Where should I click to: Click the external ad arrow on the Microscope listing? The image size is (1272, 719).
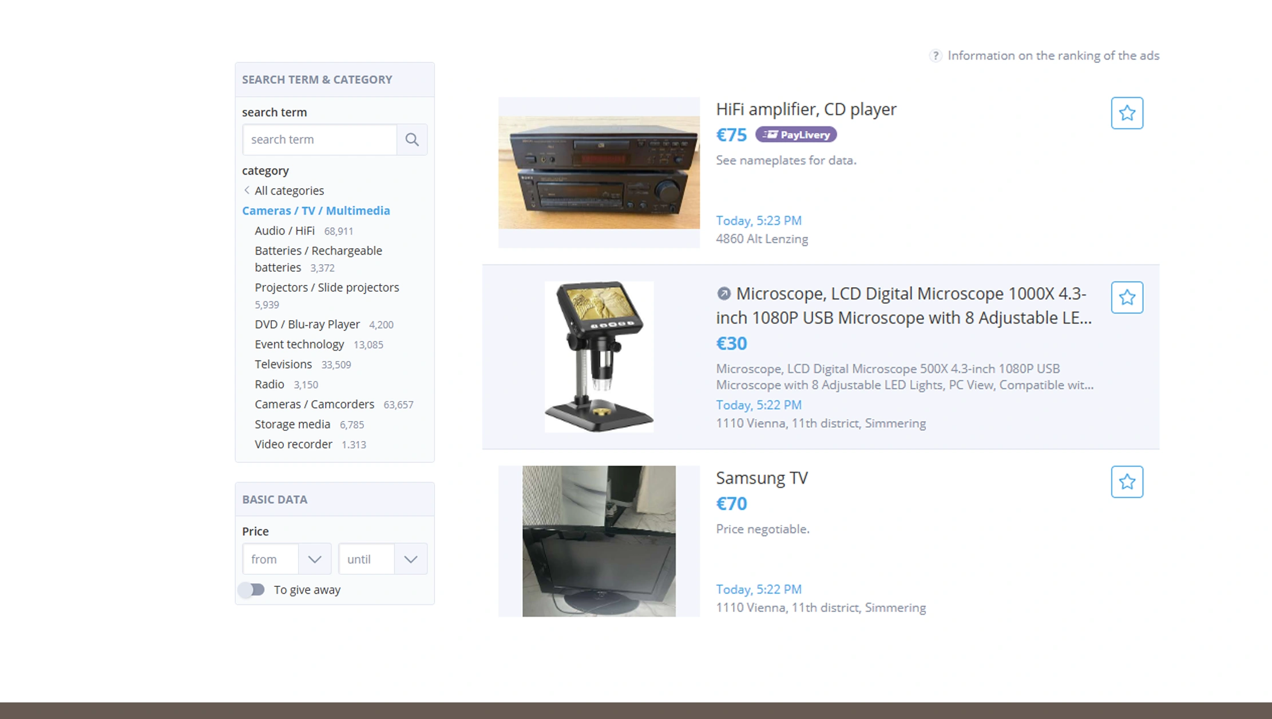[x=723, y=293]
